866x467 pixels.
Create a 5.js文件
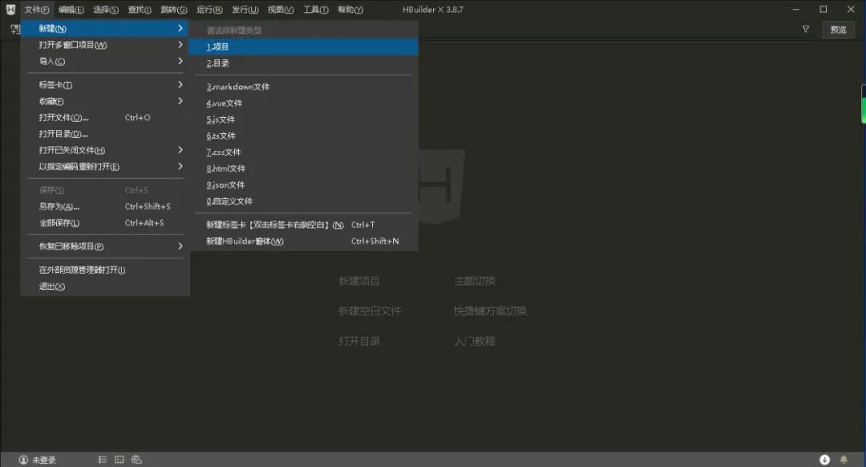pyautogui.click(x=303, y=120)
